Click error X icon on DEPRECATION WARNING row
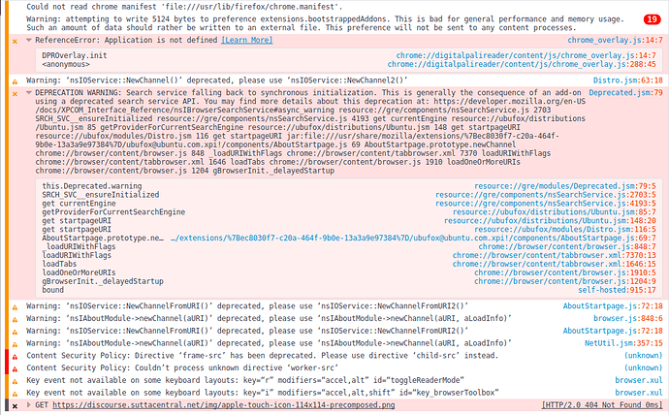 tap(15, 93)
